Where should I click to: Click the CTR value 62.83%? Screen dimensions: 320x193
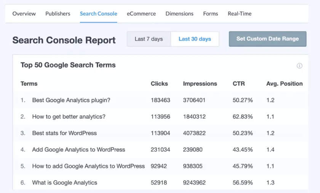coord(243,117)
